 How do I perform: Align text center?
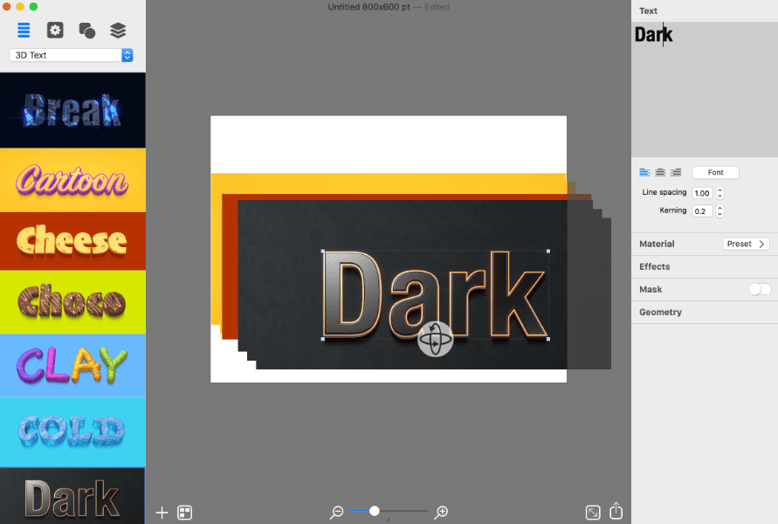[660, 172]
